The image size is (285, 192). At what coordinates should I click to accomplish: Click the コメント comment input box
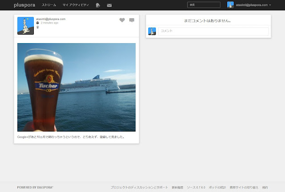(x=213, y=32)
